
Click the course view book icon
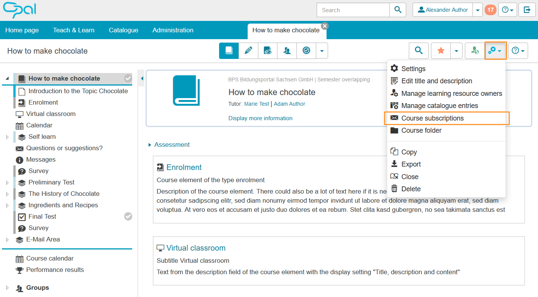tap(229, 51)
